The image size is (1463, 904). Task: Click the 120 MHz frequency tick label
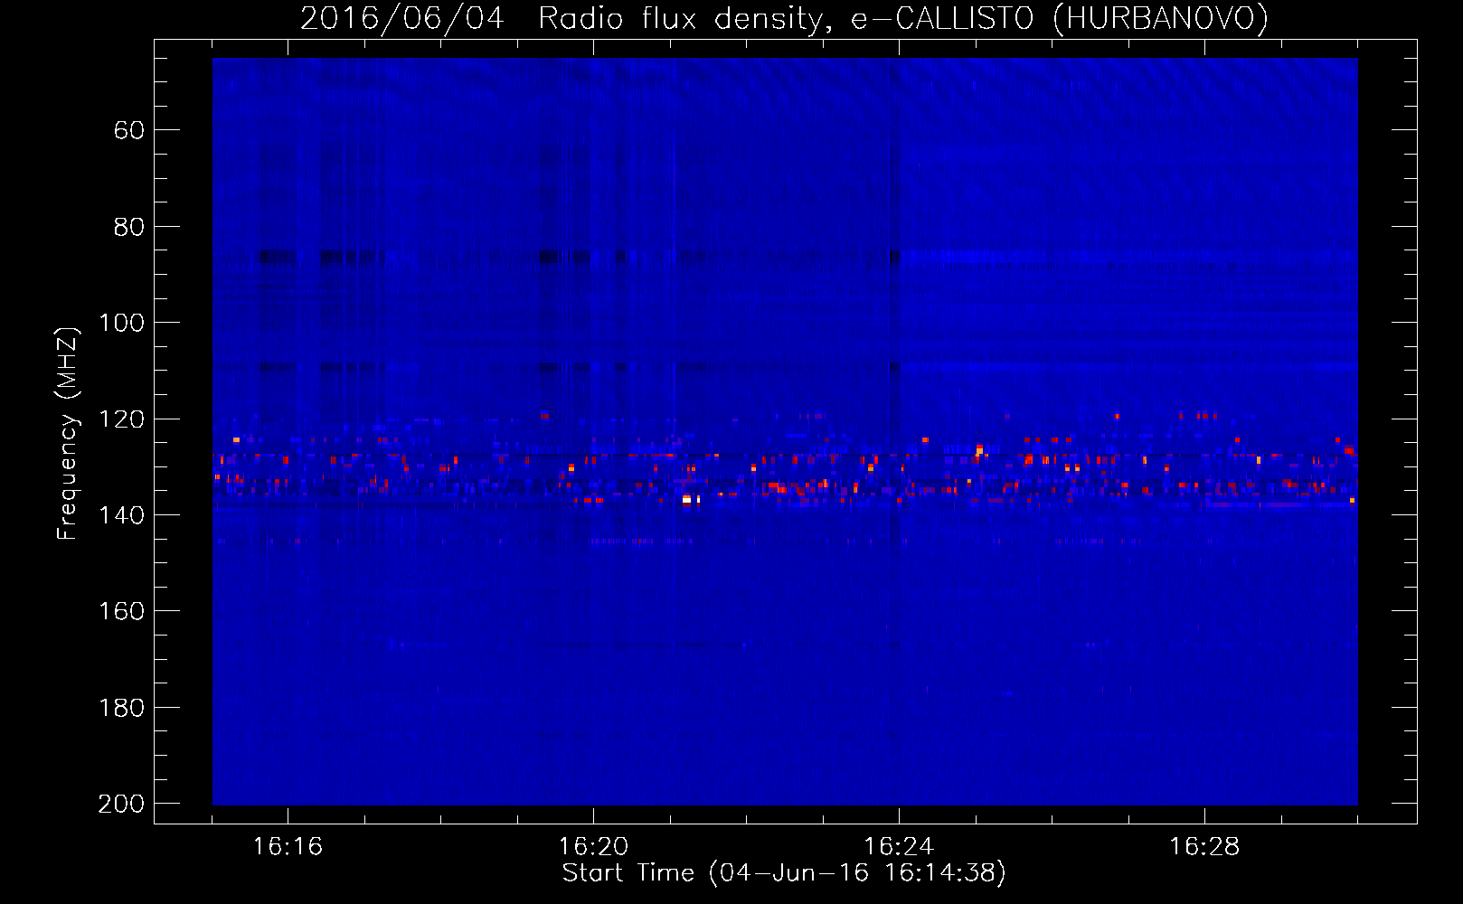[122, 419]
